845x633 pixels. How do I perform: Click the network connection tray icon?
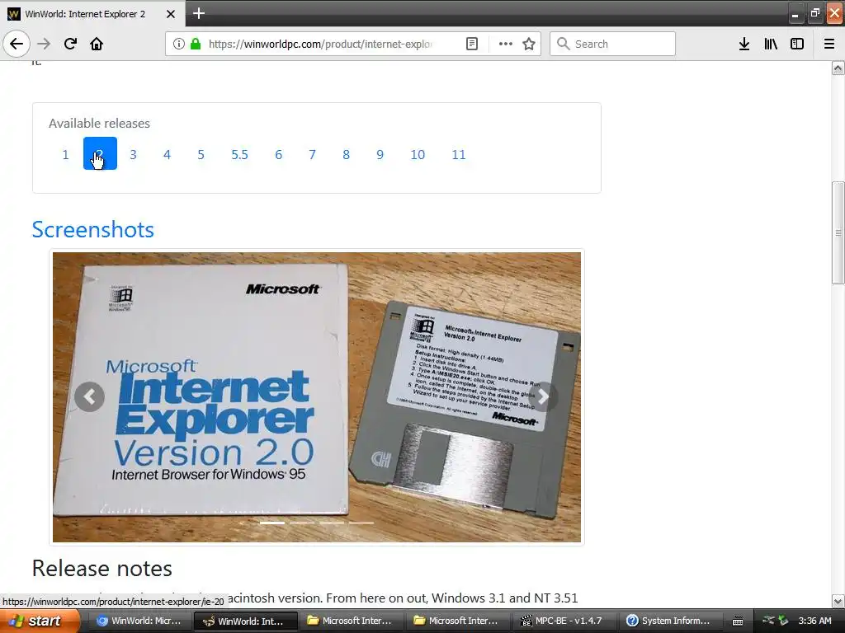[768, 620]
